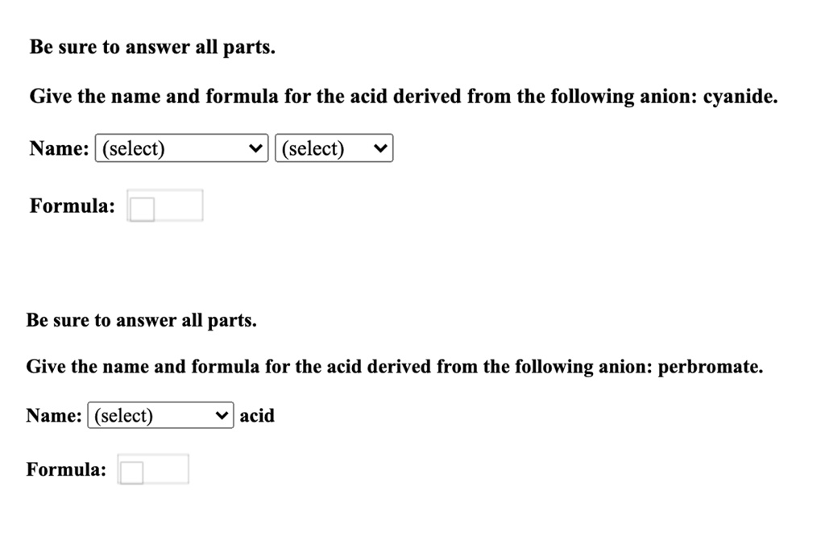825x541 pixels.
Task: Click the perbromate question prompt text
Action: click(x=394, y=366)
